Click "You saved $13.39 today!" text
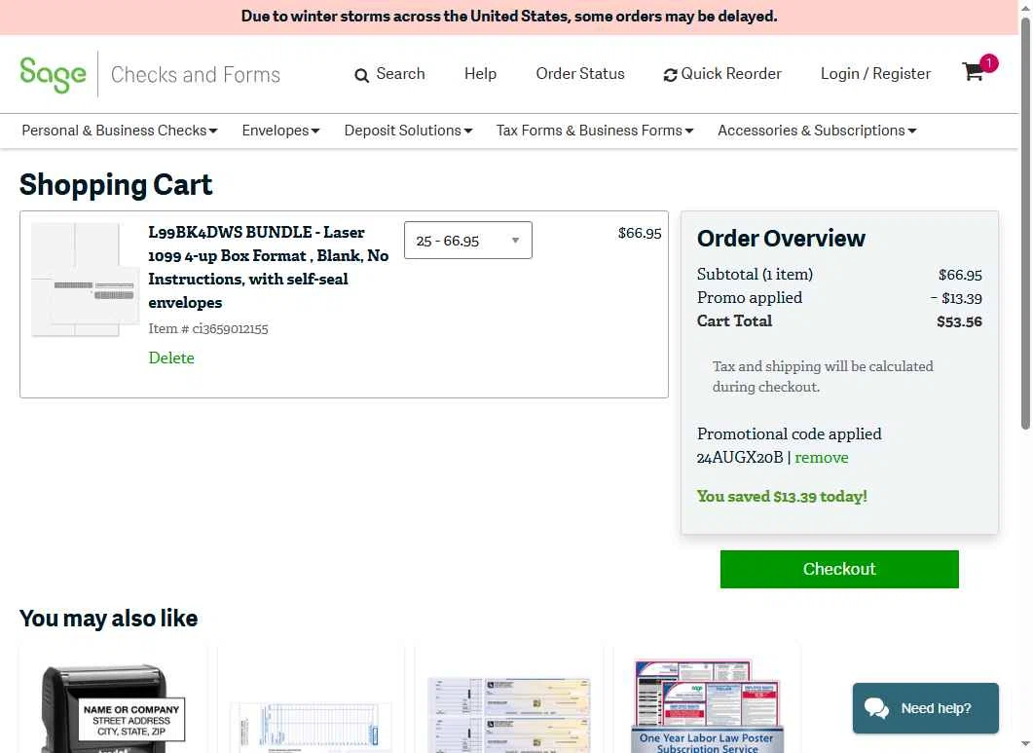1033x753 pixels. (x=782, y=497)
